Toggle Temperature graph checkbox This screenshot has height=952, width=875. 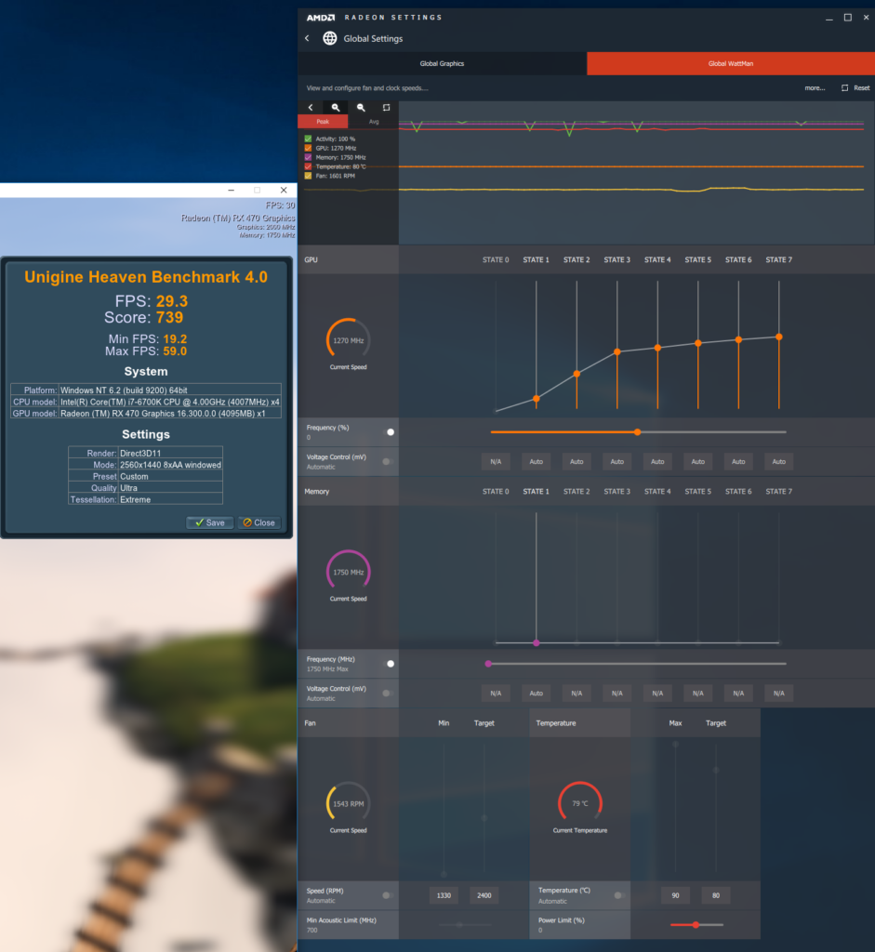[308, 166]
